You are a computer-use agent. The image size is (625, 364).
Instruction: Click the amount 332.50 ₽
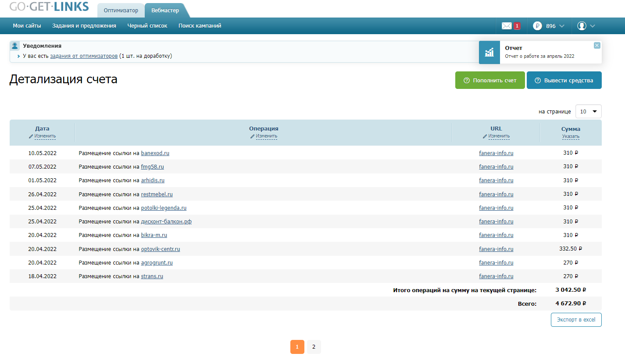(x=571, y=249)
